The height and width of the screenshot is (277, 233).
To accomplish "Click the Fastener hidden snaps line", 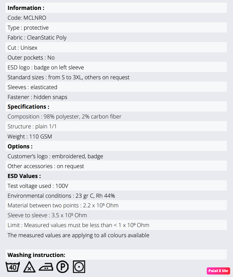I will [x=37, y=97].
